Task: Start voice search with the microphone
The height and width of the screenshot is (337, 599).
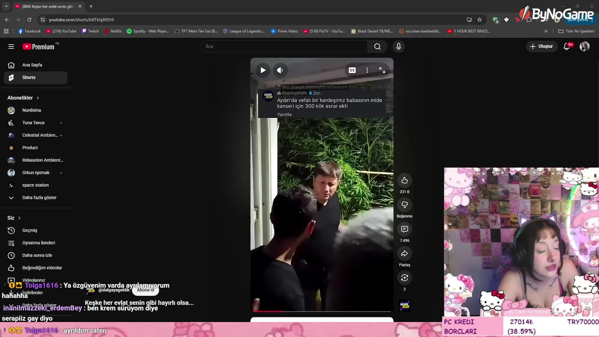Action: pyautogui.click(x=399, y=46)
